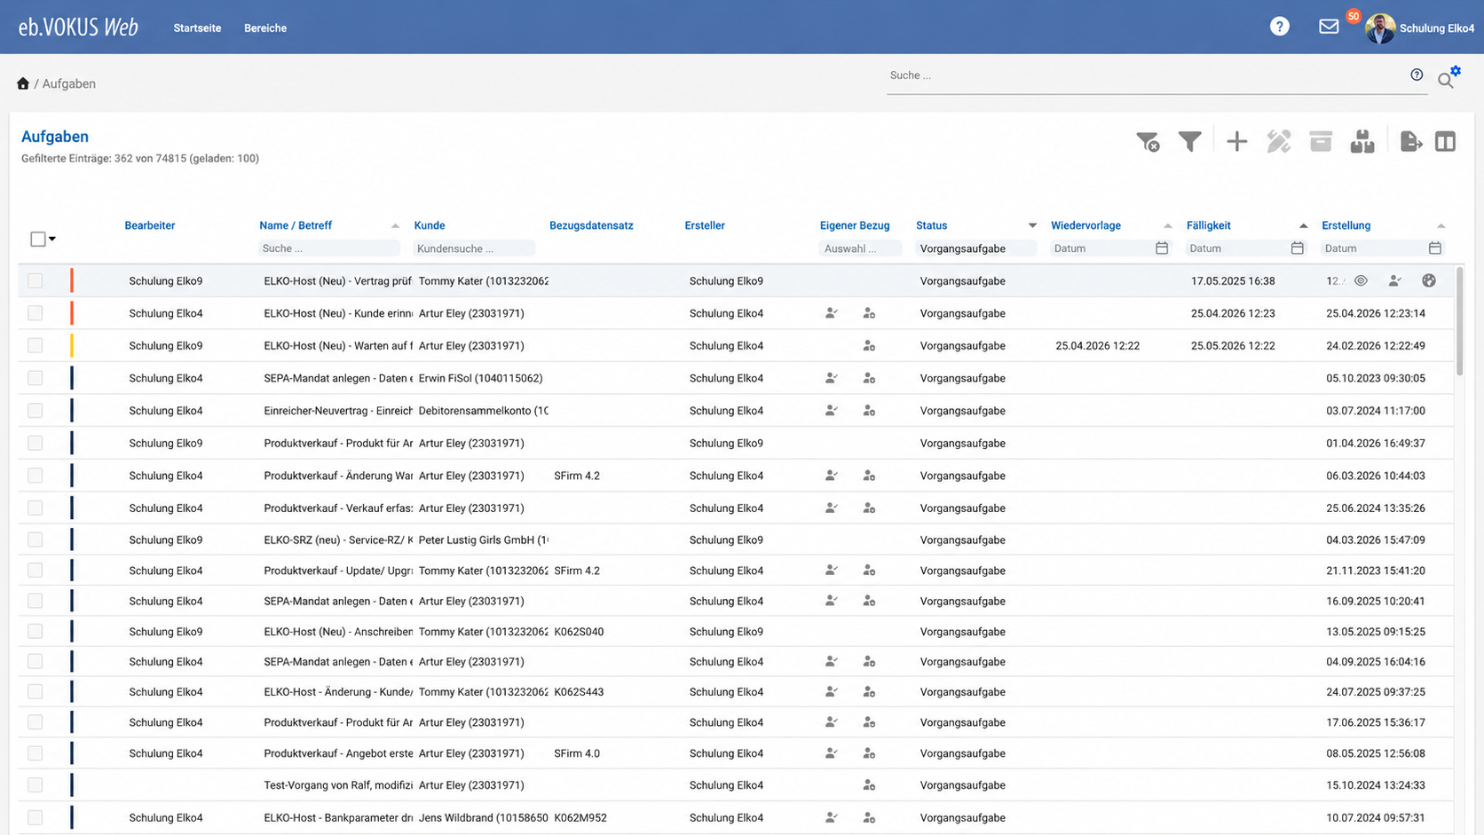Open the Eigener Bezug Auswahl dropdown
Viewport: 1484px width, 835px height.
coord(859,248)
